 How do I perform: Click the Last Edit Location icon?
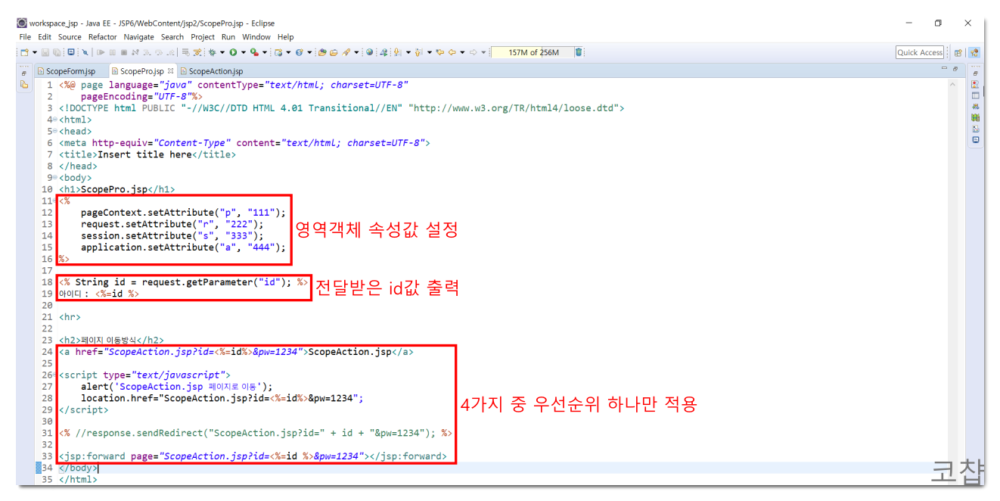pos(440,53)
